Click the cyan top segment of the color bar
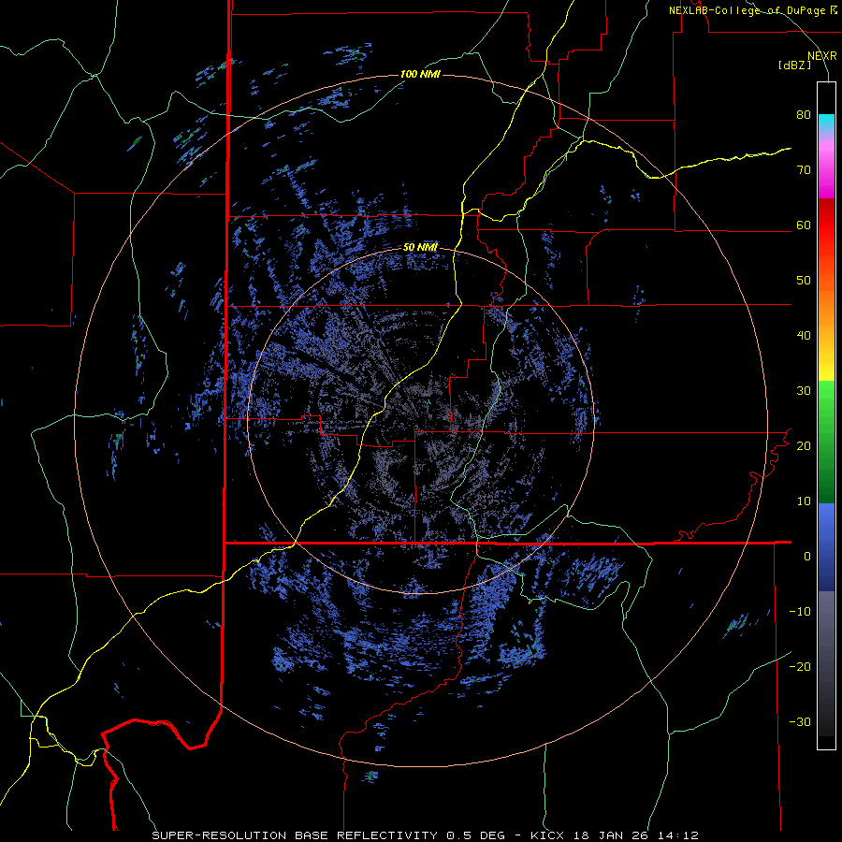The width and height of the screenshot is (842, 842). [826, 123]
